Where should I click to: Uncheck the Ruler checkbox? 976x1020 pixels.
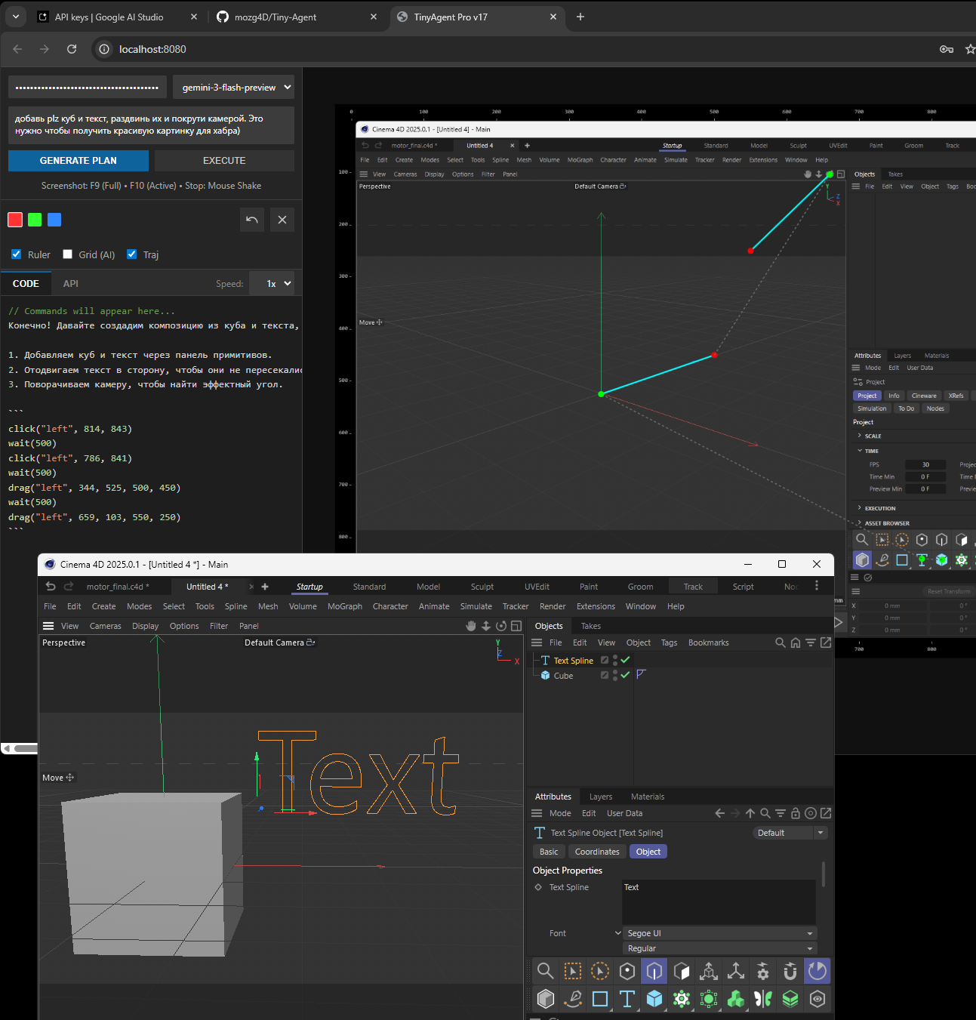(x=17, y=254)
